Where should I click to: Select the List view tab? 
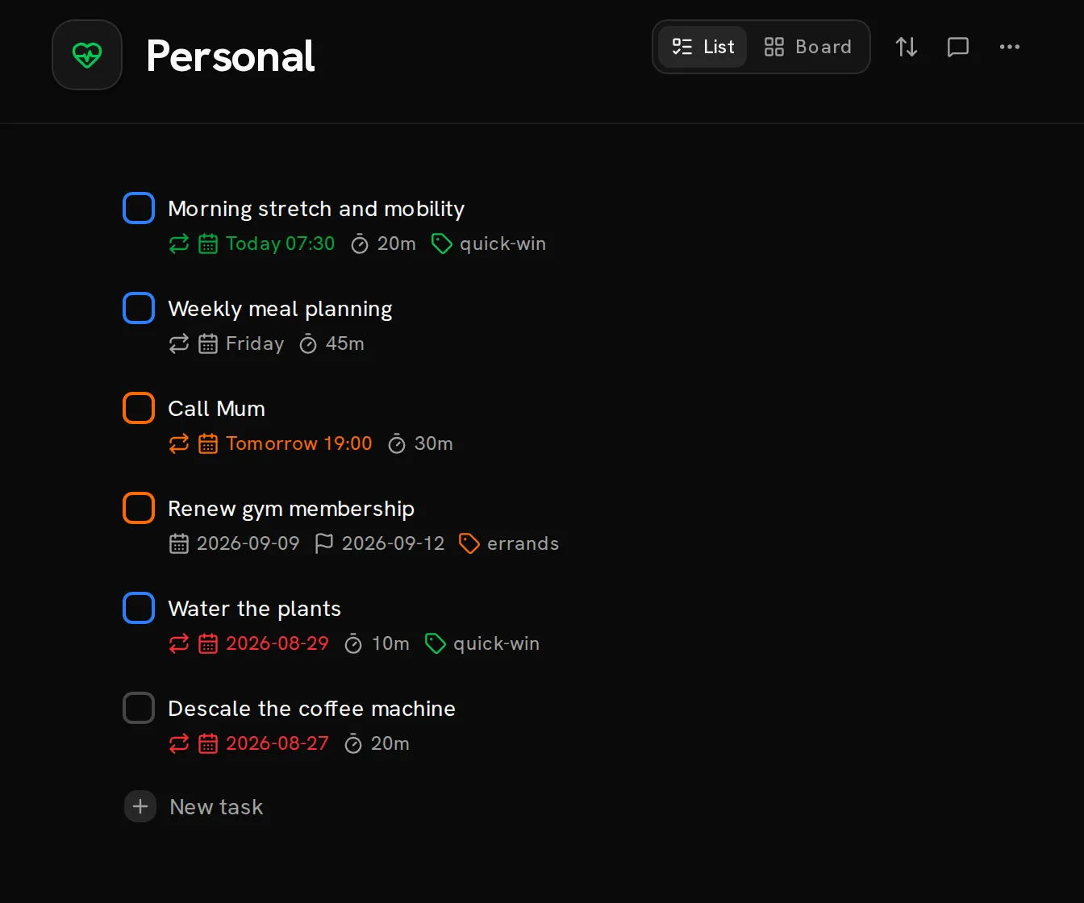coord(703,47)
